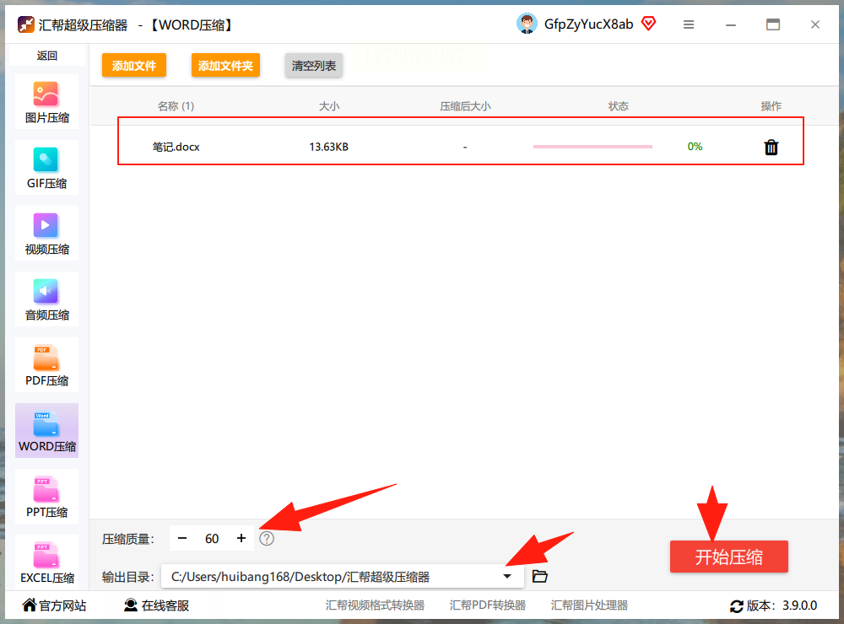The image size is (844, 624).
Task: Open the 官方网站 official website link
Action: 54,605
